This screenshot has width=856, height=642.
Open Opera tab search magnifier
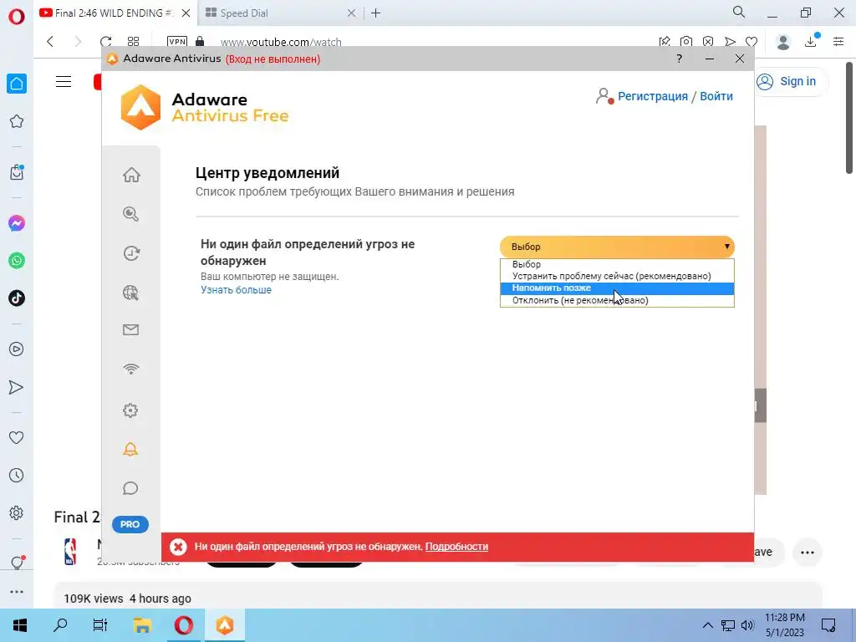(739, 12)
